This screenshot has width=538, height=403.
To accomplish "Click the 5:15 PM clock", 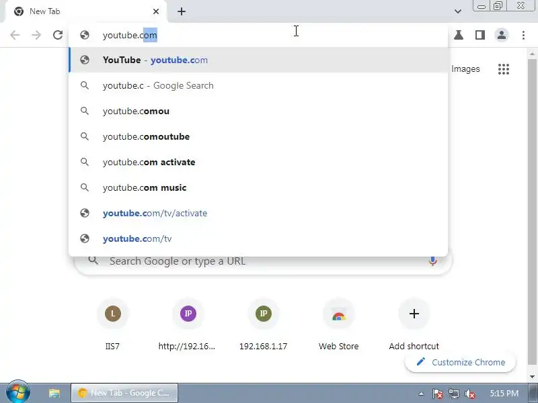I will point(504,393).
